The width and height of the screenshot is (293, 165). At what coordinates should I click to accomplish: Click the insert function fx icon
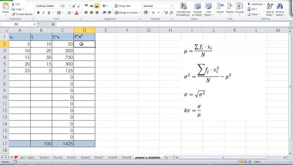coord(53,24)
